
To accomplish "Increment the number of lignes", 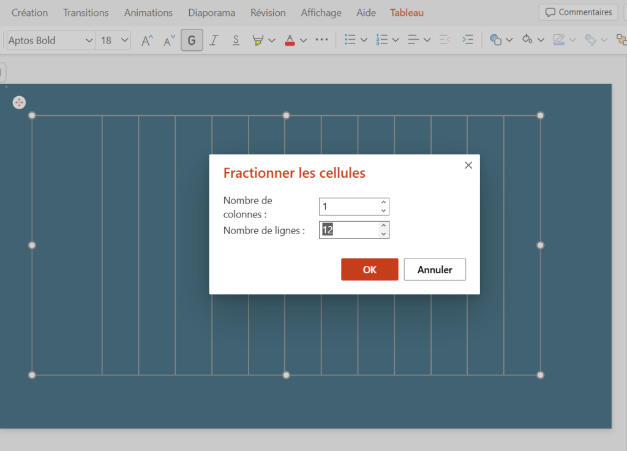I will pos(383,225).
